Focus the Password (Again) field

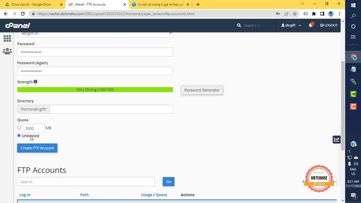click(x=95, y=71)
